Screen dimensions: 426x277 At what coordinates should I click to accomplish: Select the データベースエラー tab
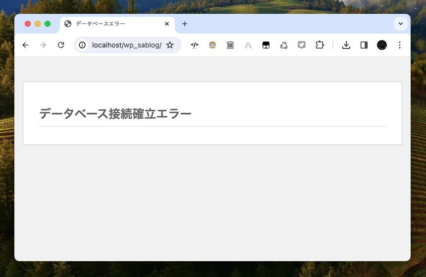pyautogui.click(x=117, y=24)
